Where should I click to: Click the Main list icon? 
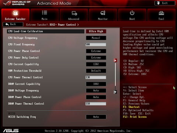[45, 13]
